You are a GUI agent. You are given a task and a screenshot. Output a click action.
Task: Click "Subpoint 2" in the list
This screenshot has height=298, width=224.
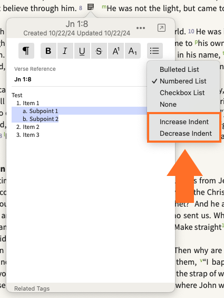(44, 119)
